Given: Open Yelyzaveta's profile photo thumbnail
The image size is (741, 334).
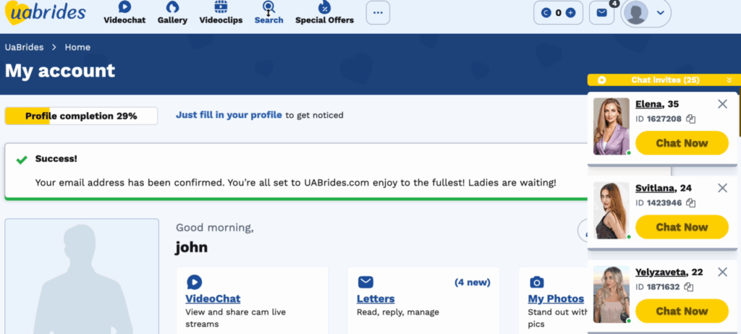Looking at the screenshot, I should click(x=611, y=294).
